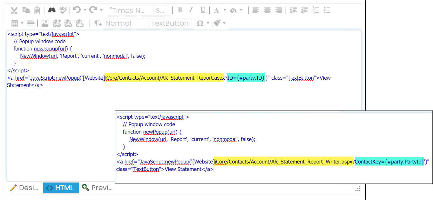
Task: Open the Times New Roman font box
Action: pos(131,10)
